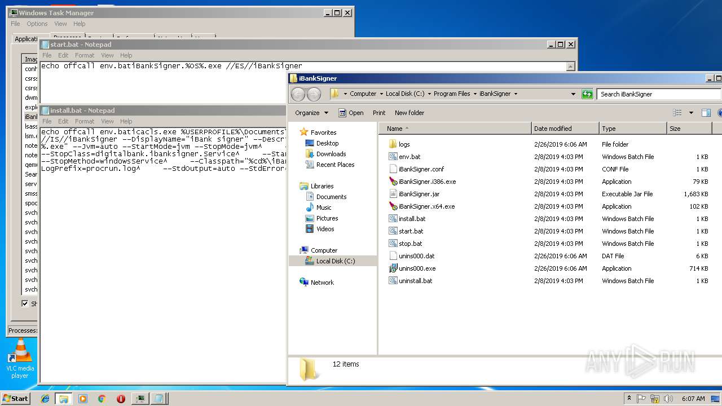Open the view options dropdown arrow

point(691,113)
